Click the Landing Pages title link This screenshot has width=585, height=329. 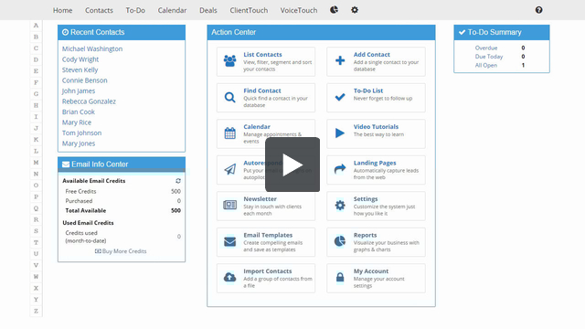coord(375,163)
